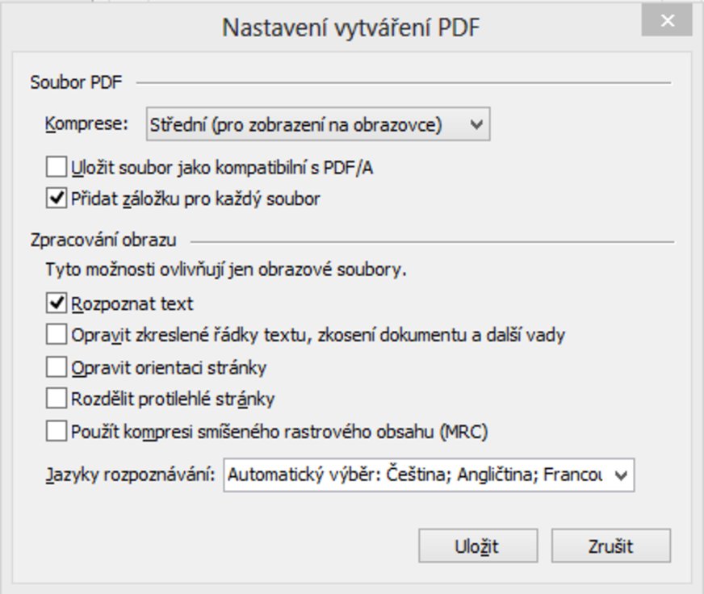704x594 pixels.
Task: Uncheck Přidat záložku pro každý soubor
Action: [x=57, y=198]
